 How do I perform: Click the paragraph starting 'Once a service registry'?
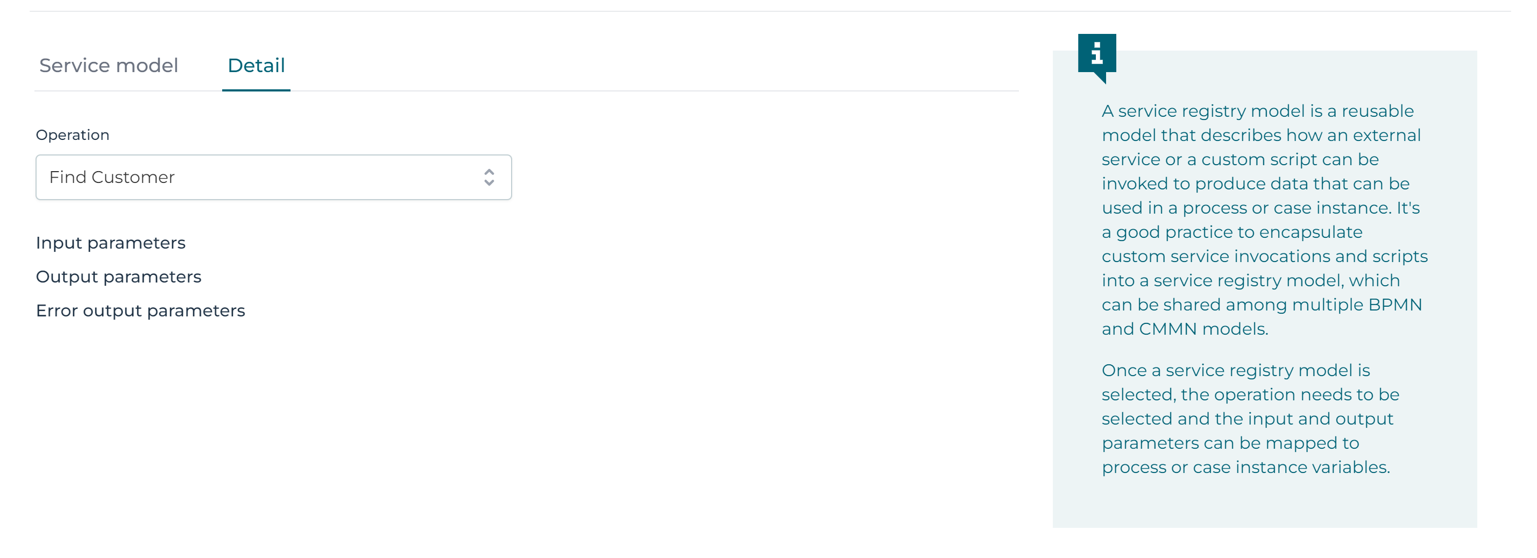(x=1250, y=418)
